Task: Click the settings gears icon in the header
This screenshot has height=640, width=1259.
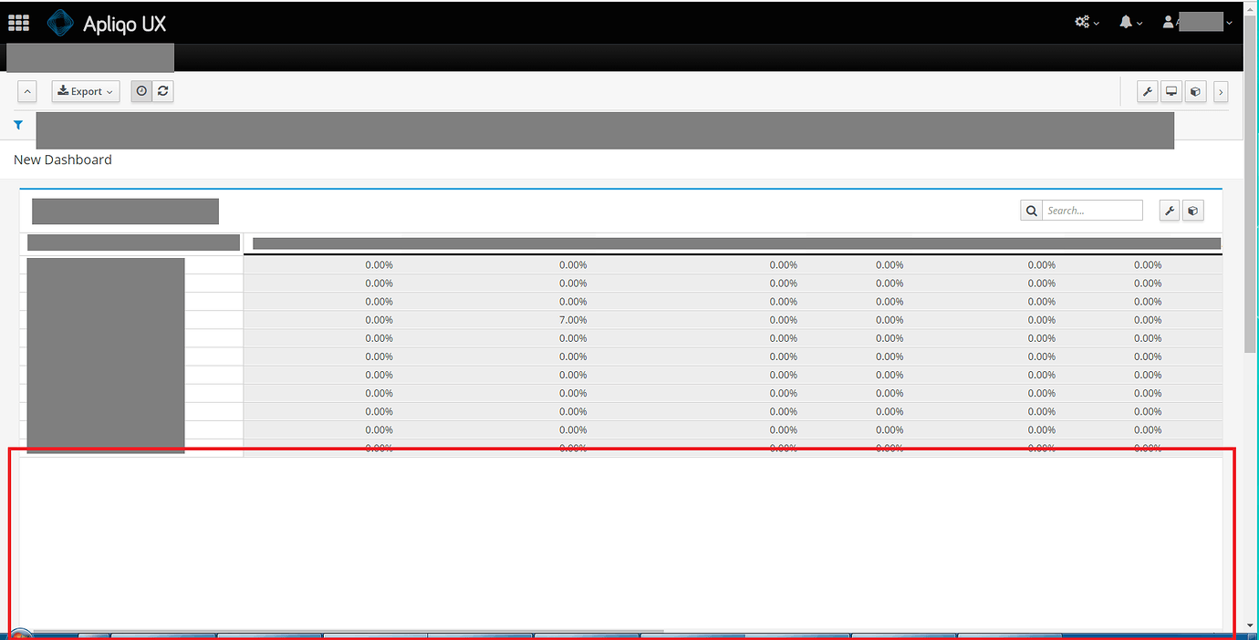Action: [x=1083, y=22]
